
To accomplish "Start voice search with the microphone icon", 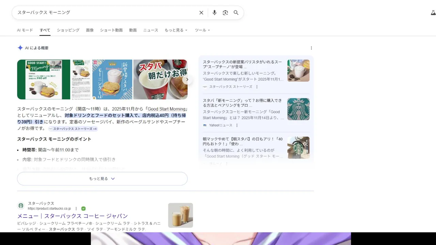I will (x=214, y=13).
